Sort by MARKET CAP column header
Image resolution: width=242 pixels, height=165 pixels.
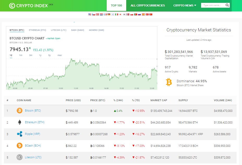(x=159, y=100)
